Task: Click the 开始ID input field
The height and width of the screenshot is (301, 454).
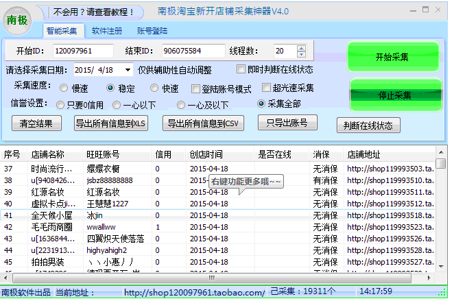Action: click(82, 51)
